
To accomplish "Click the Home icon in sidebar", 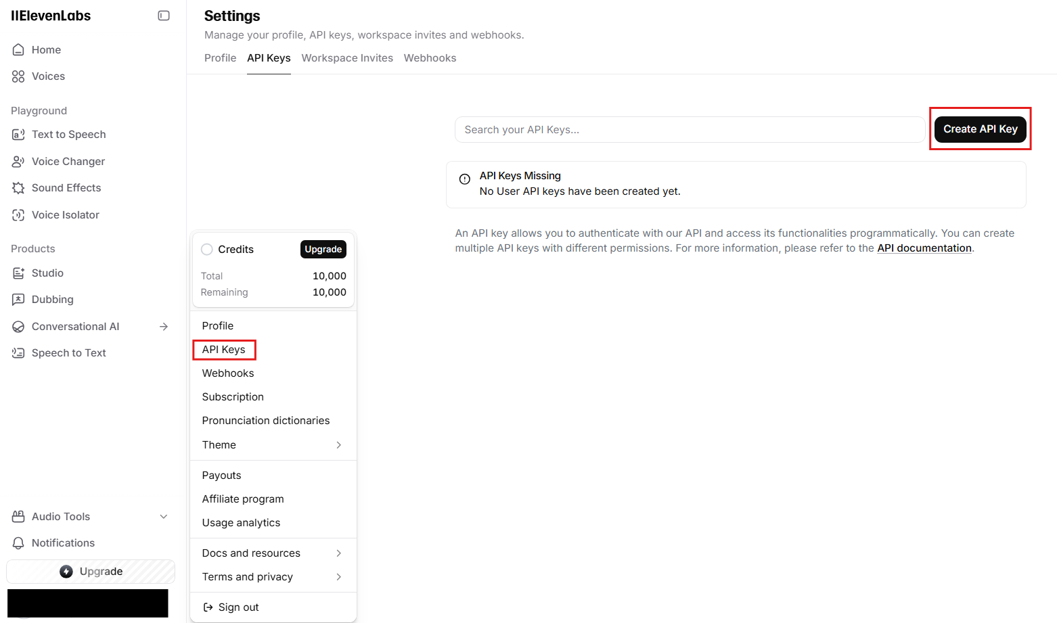I will click(18, 49).
